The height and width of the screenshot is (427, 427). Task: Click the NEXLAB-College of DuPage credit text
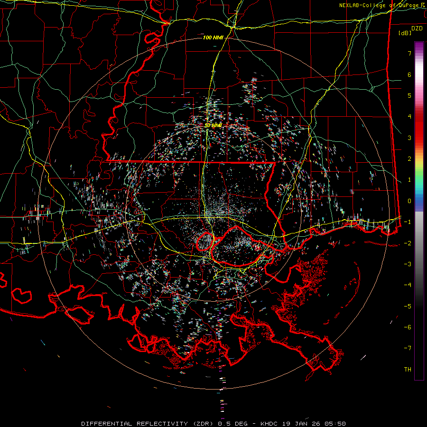click(x=382, y=5)
